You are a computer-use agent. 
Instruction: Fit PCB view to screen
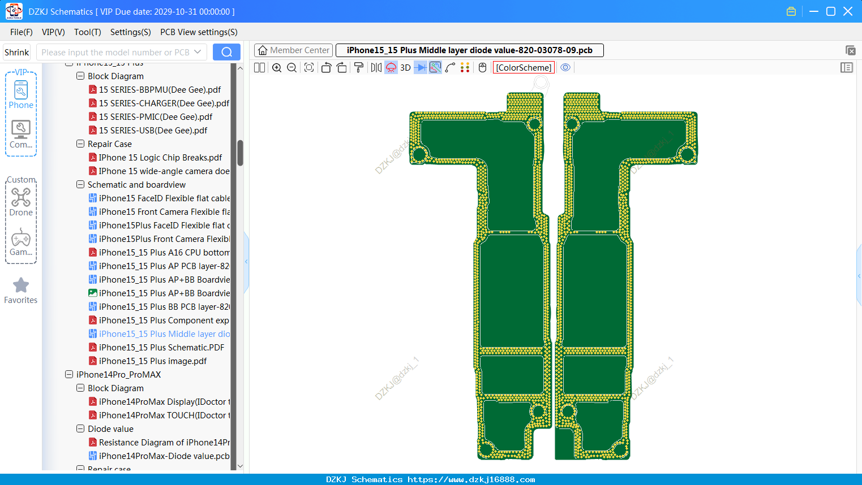(x=309, y=67)
